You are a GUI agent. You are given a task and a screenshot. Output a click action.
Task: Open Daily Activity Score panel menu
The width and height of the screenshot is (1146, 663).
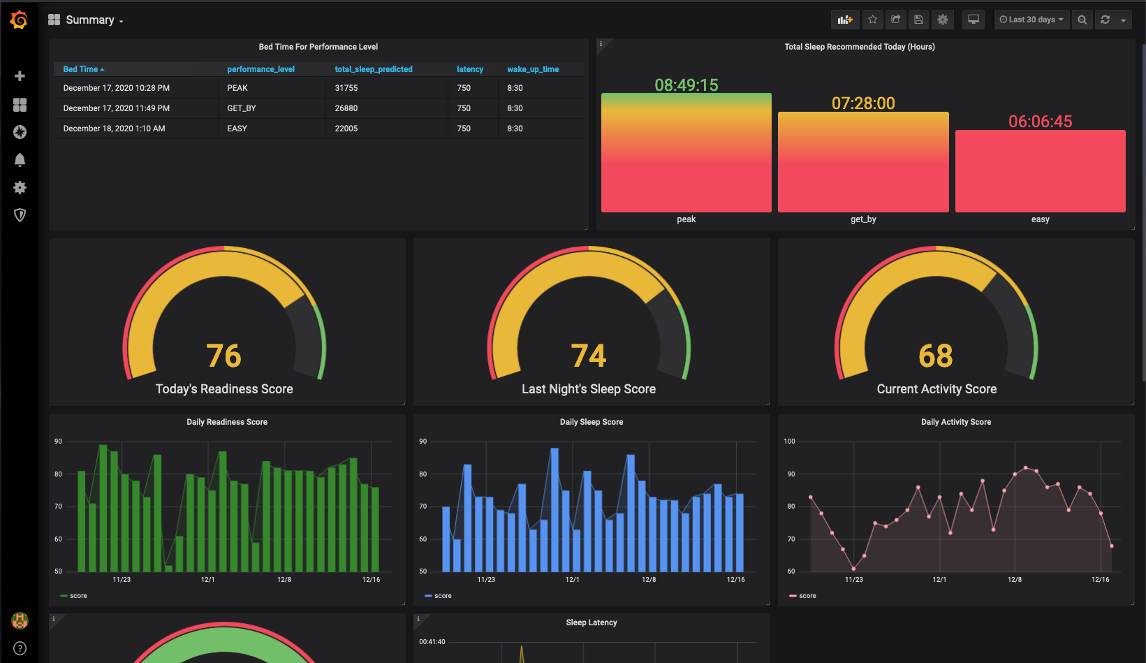pos(956,422)
